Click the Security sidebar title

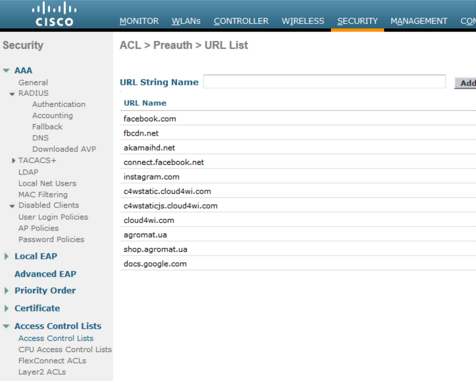coord(23,45)
